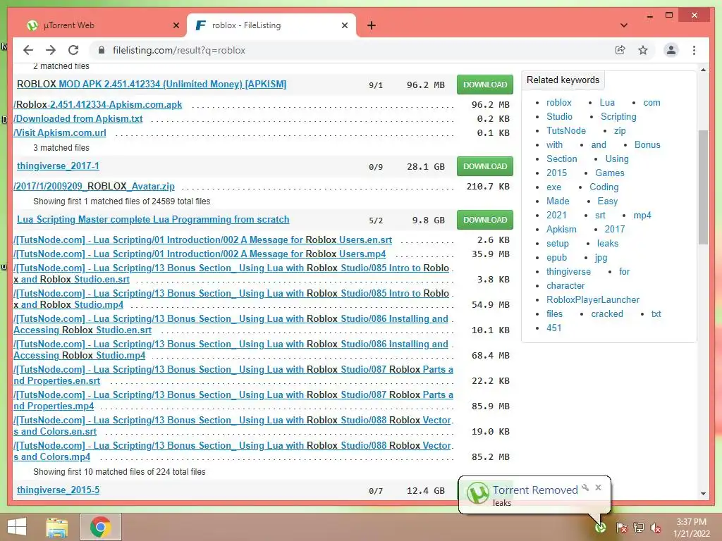Click the browser Back arrow
This screenshot has height=541, width=722.
(x=28, y=50)
